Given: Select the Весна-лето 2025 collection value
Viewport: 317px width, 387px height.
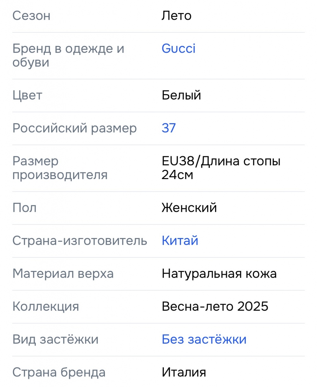Looking at the screenshot, I should click(215, 306).
